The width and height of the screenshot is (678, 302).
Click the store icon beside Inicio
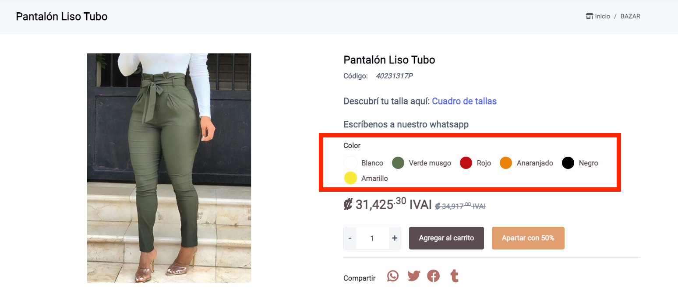[590, 16]
